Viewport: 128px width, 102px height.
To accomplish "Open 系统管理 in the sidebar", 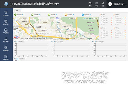I will point(6,57).
